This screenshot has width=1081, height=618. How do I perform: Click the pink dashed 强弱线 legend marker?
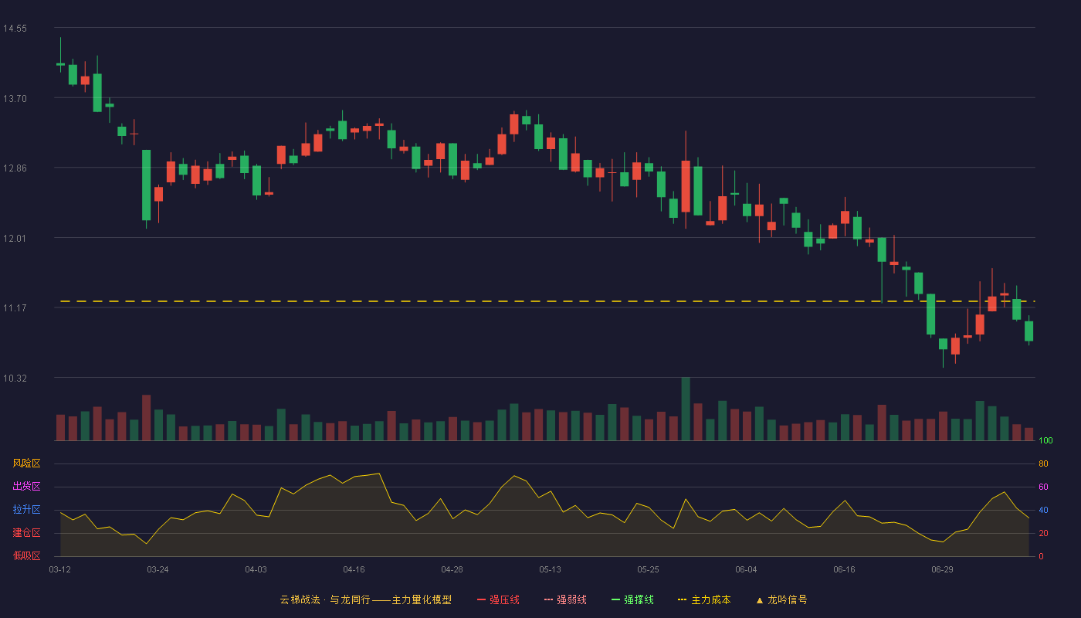point(549,599)
